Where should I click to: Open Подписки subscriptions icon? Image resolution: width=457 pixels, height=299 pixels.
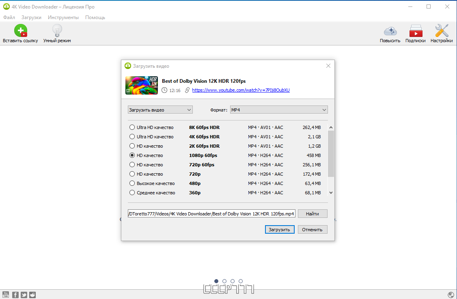point(416,31)
